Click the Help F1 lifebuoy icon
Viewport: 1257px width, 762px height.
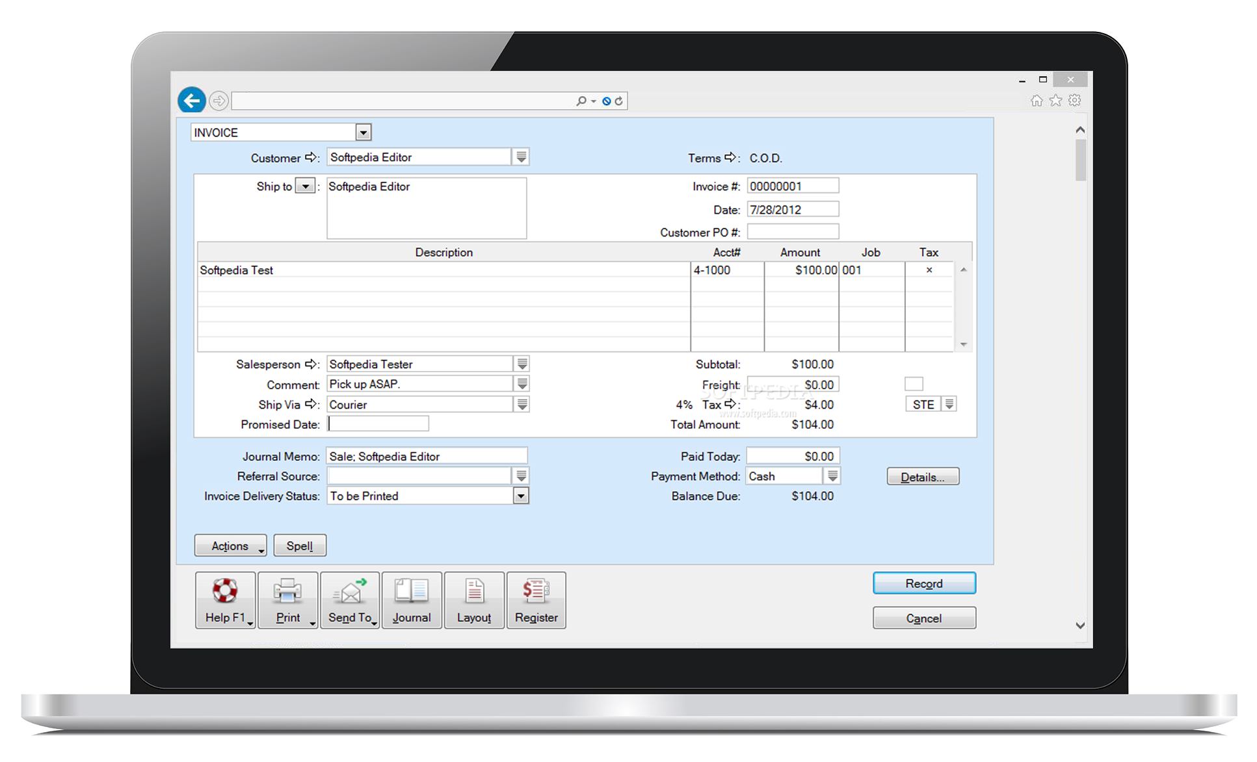(x=225, y=591)
